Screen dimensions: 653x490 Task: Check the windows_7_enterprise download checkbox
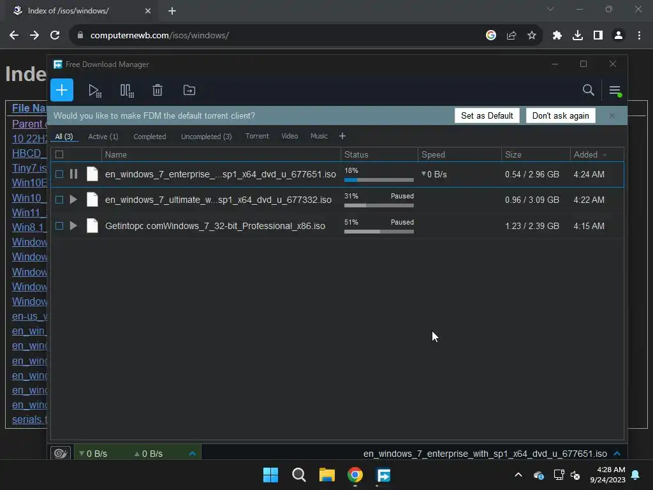[x=59, y=174]
